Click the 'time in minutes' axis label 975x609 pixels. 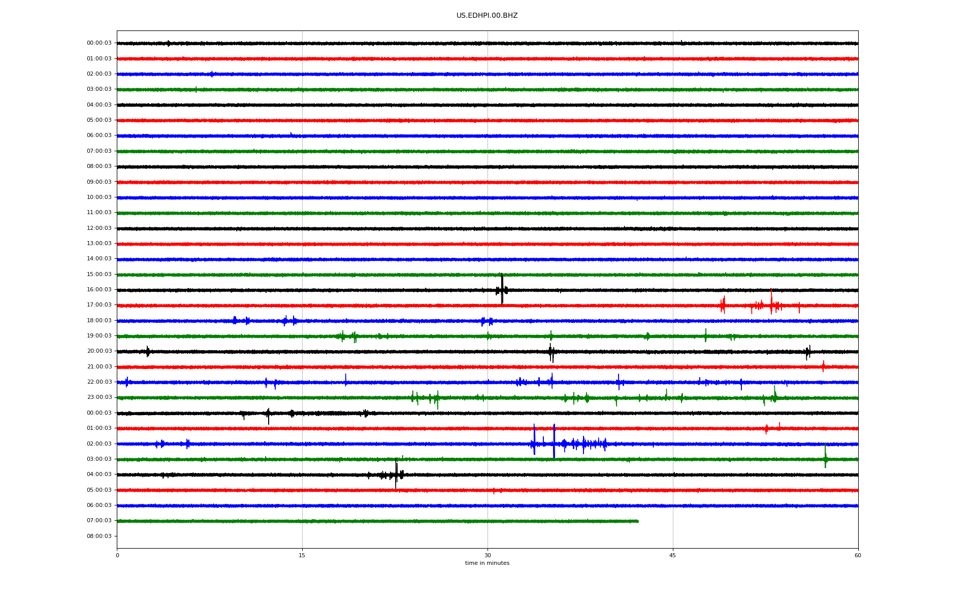click(x=486, y=563)
